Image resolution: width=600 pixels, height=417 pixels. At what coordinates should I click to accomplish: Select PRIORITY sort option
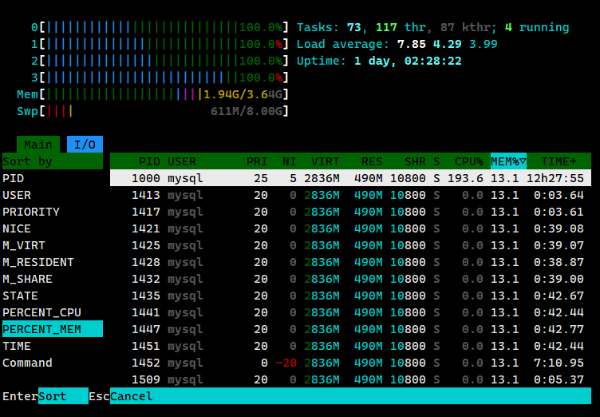click(x=30, y=212)
